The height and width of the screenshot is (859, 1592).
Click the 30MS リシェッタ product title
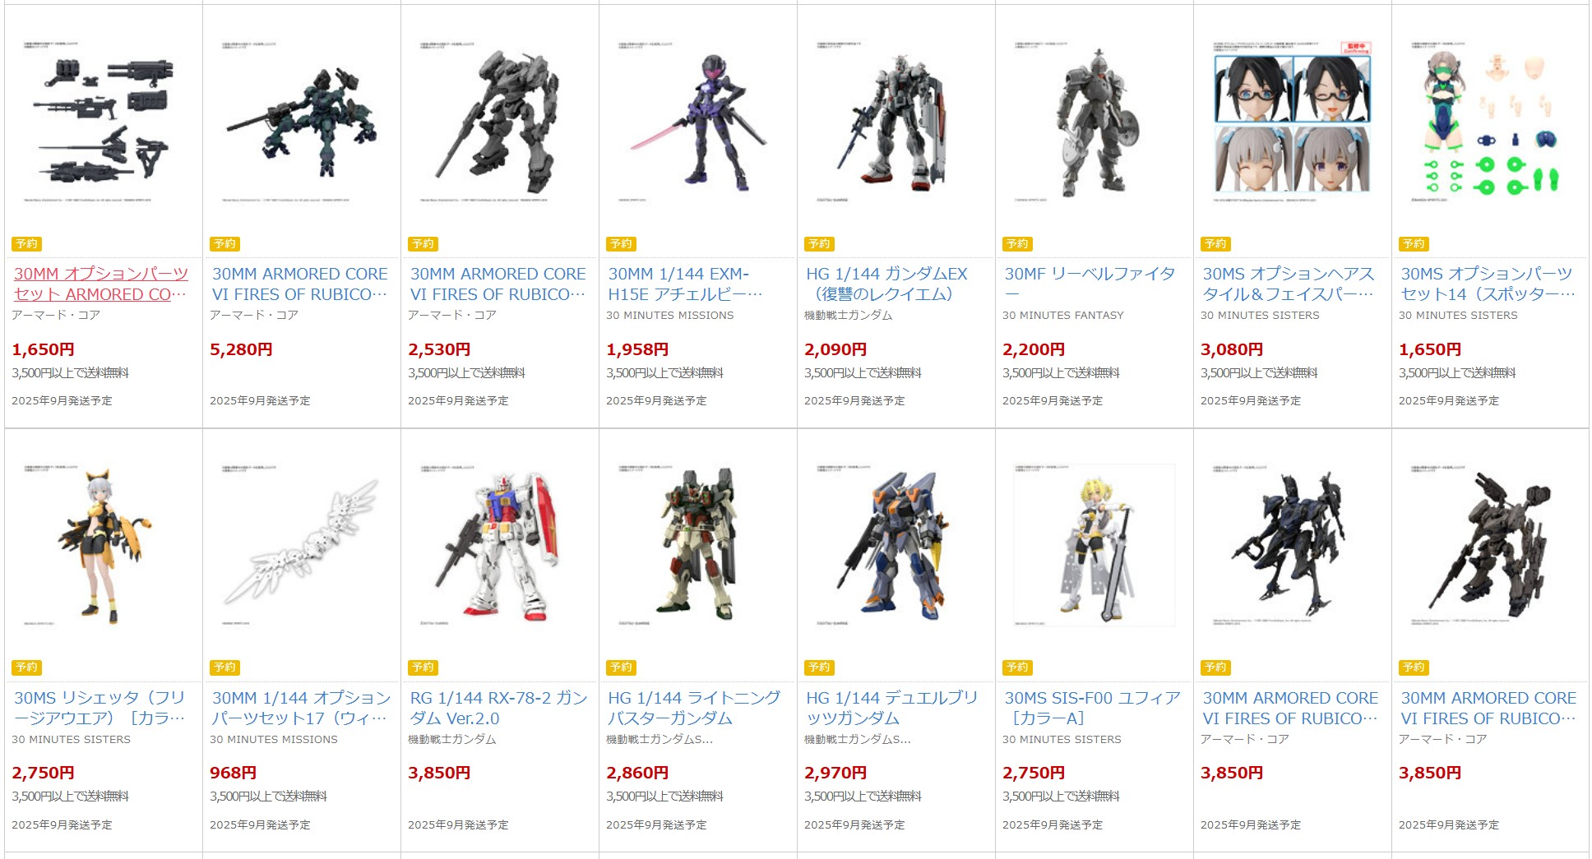click(99, 708)
